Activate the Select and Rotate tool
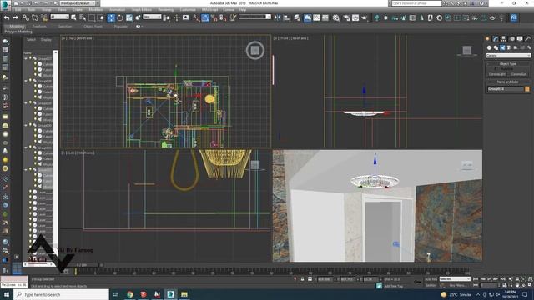 (x=120, y=17)
